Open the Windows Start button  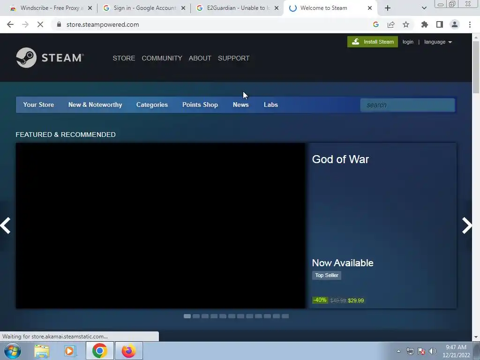(13, 351)
